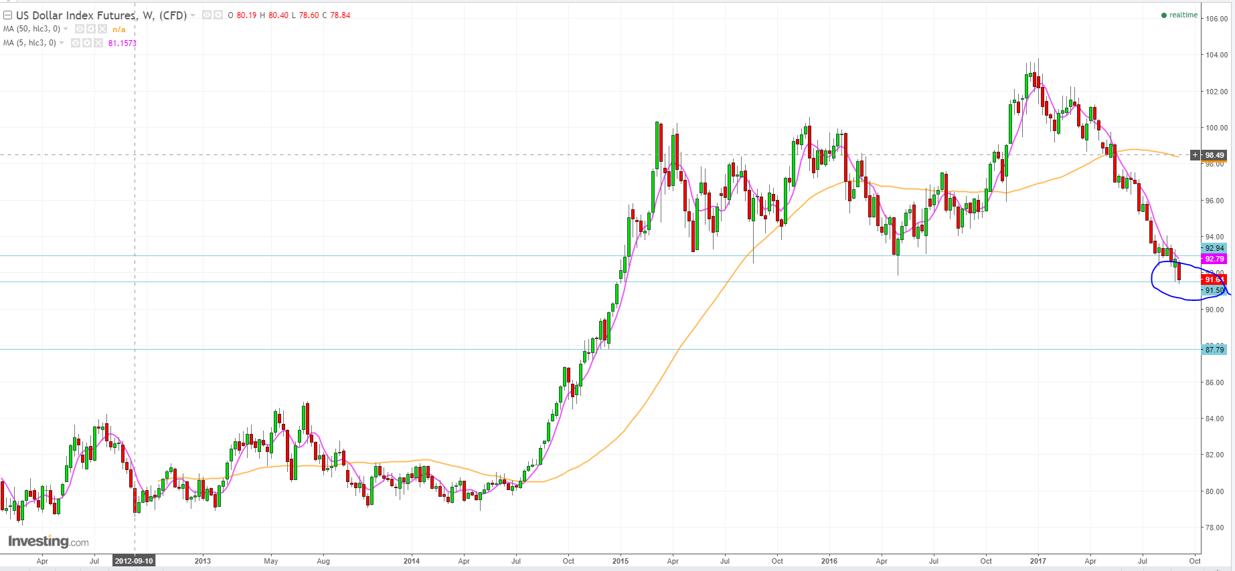This screenshot has height=571, width=1235.
Task: Click the 2012-09-10 crosshair date label
Action: [x=134, y=561]
